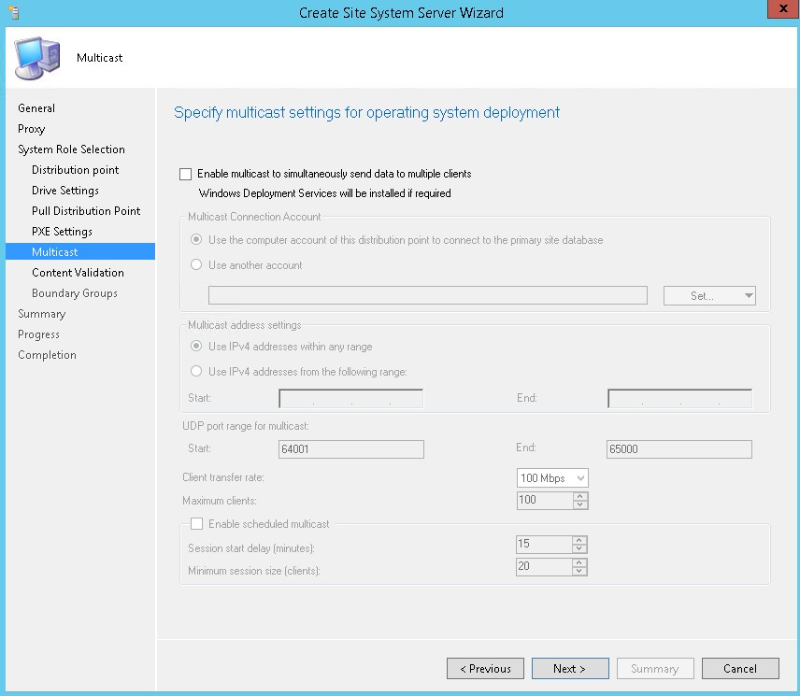Click the Maximum clients value field
Screen dimensions: 800x696
pos(544,500)
